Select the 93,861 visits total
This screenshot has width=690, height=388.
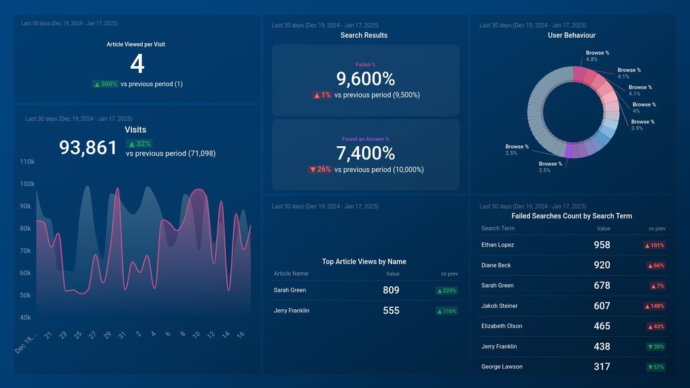(x=88, y=148)
